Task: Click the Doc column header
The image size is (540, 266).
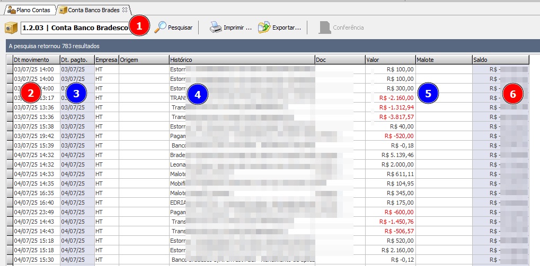Action: (x=339, y=60)
